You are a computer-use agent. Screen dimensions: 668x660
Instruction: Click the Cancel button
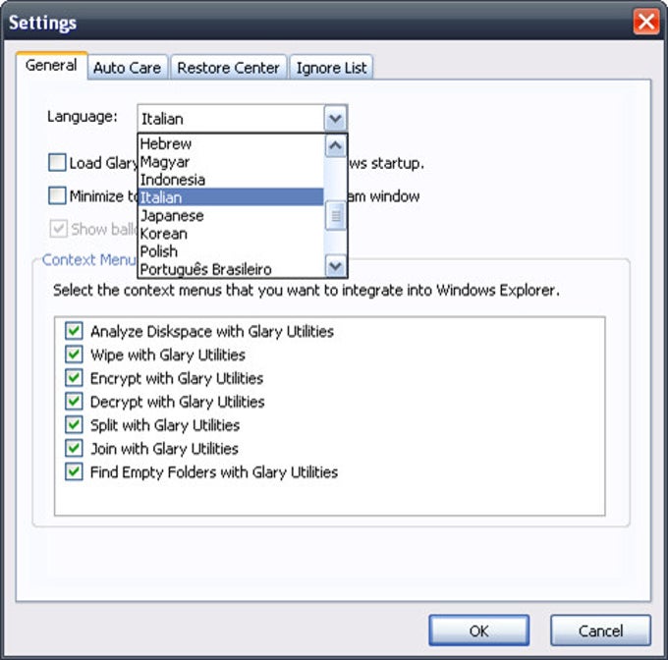coord(600,631)
